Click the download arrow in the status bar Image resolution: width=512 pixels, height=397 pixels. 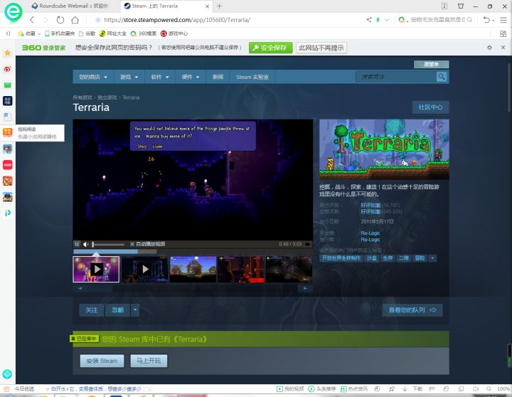point(405,389)
